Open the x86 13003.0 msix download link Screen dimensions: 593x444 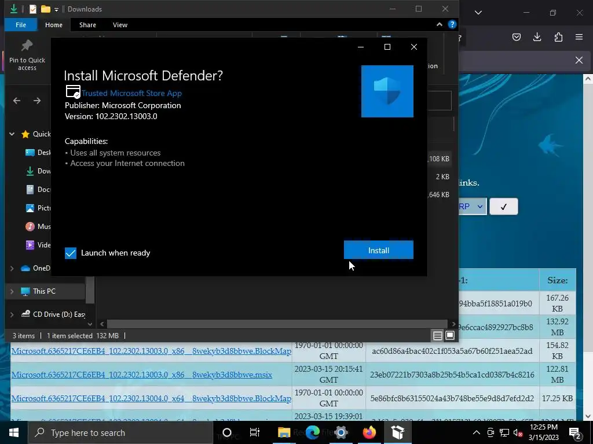[x=141, y=375]
